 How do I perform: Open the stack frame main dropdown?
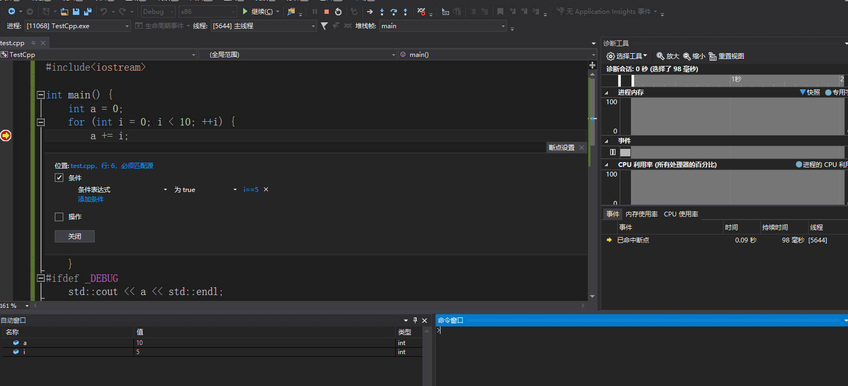coord(443,26)
